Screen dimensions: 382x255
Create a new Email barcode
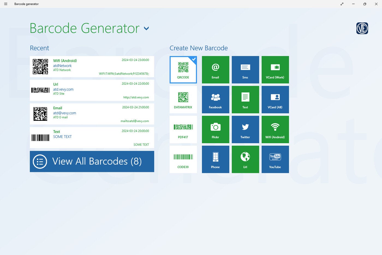216,70
